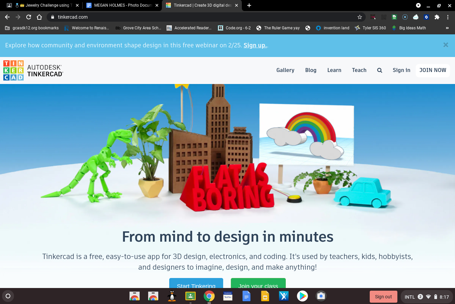This screenshot has width=455, height=304.
Task: Open system tray showing 8:17
Action: coord(427,297)
